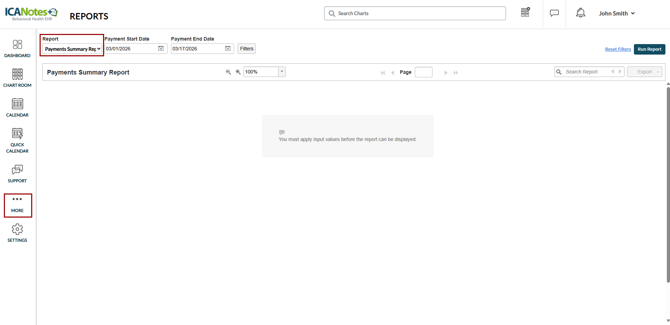Zoom out of the report
Screen dimensions: 670x325
[228, 72]
